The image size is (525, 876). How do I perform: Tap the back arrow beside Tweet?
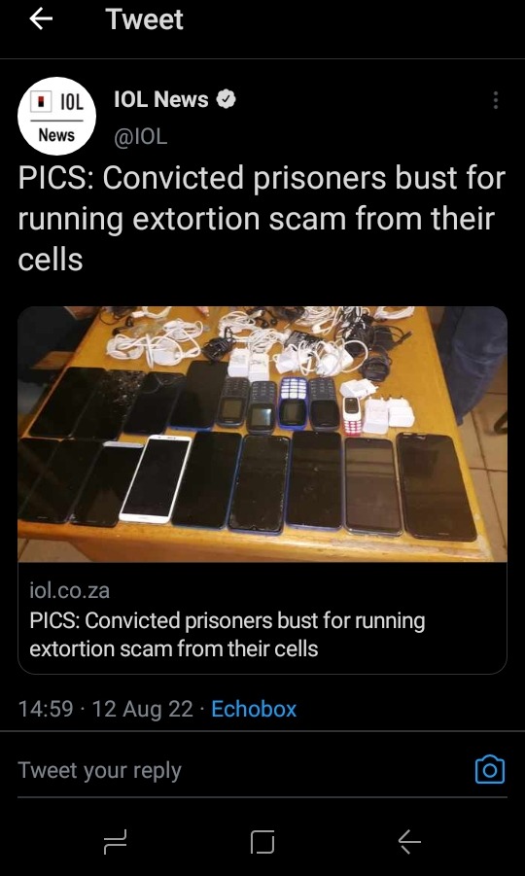41,19
